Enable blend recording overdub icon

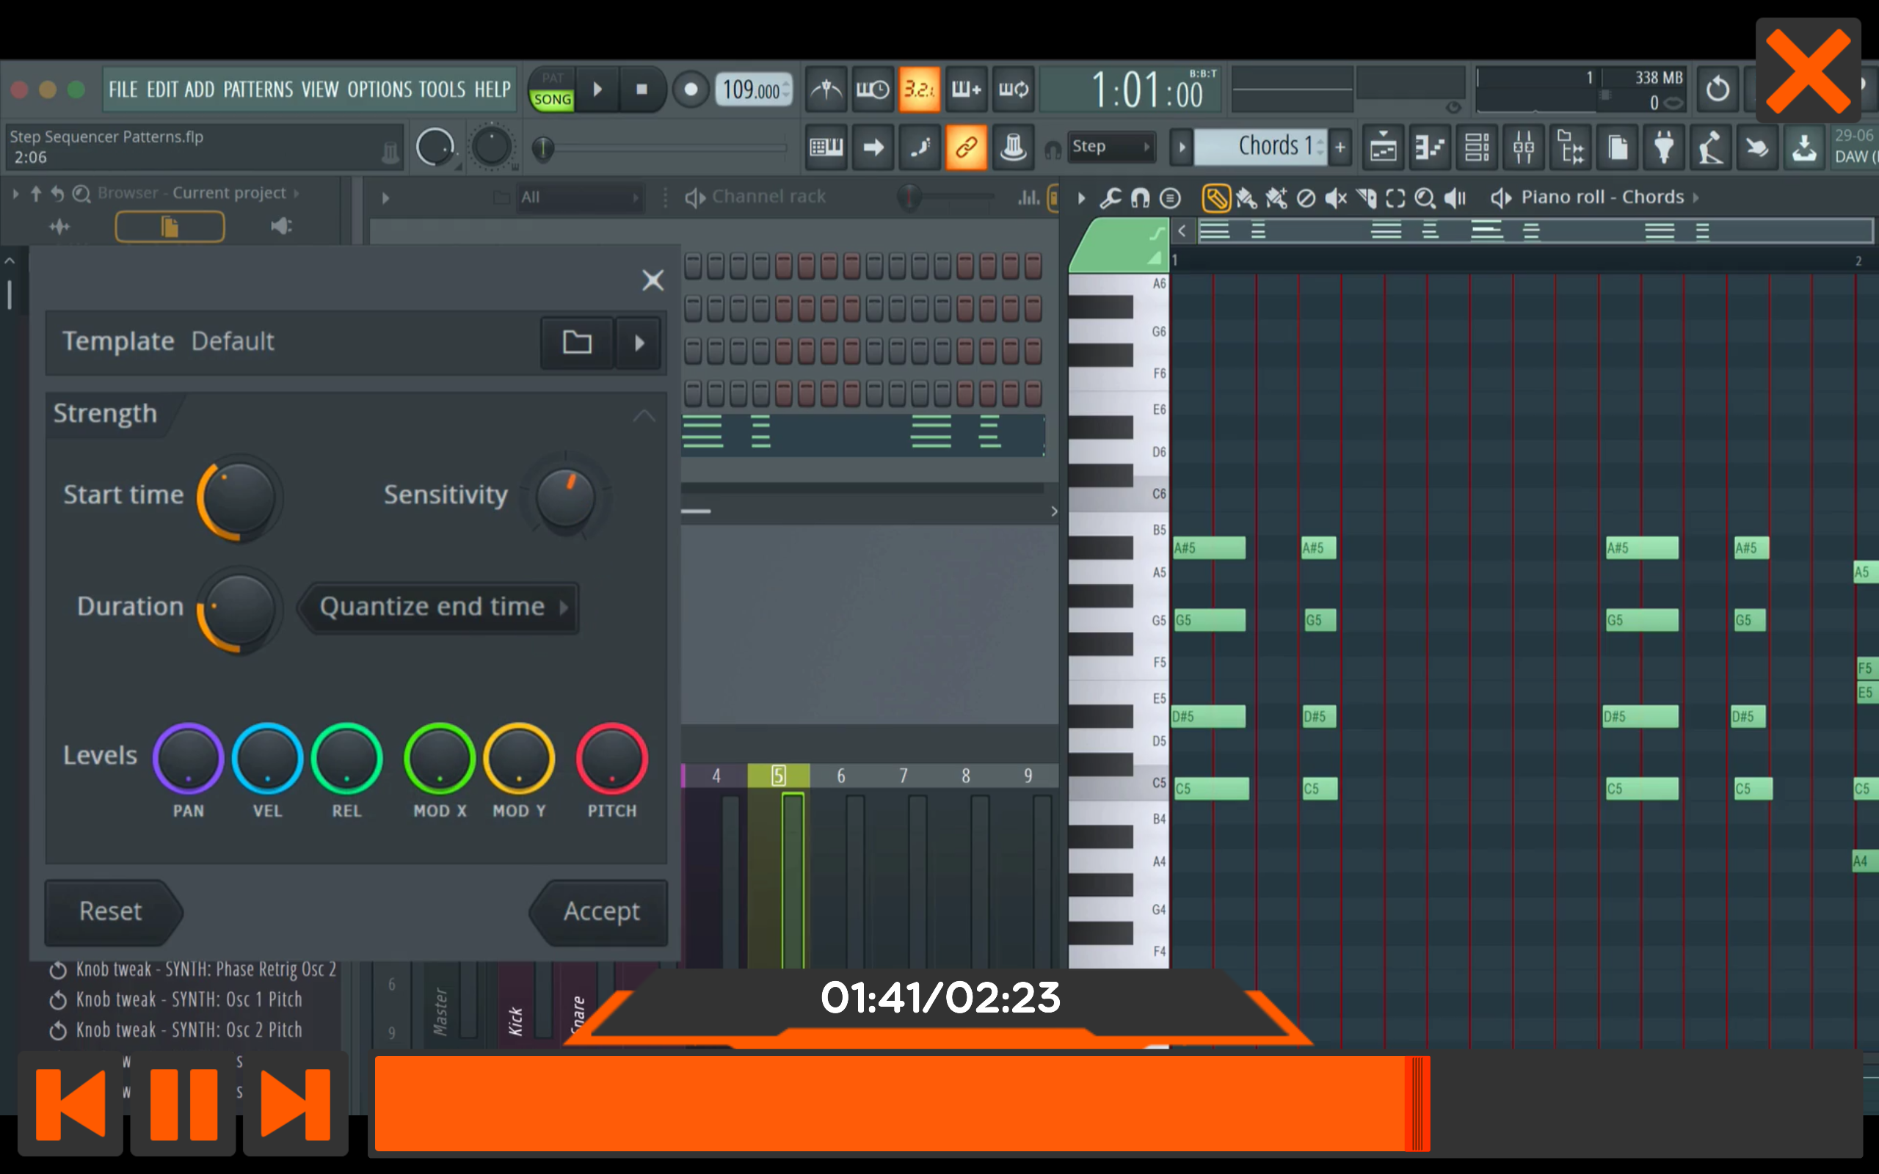[x=967, y=90]
